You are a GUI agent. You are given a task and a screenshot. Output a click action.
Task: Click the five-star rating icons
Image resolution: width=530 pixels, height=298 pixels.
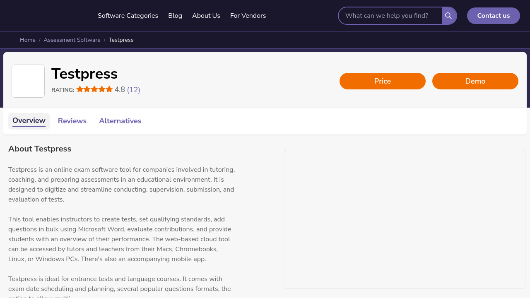click(94, 89)
